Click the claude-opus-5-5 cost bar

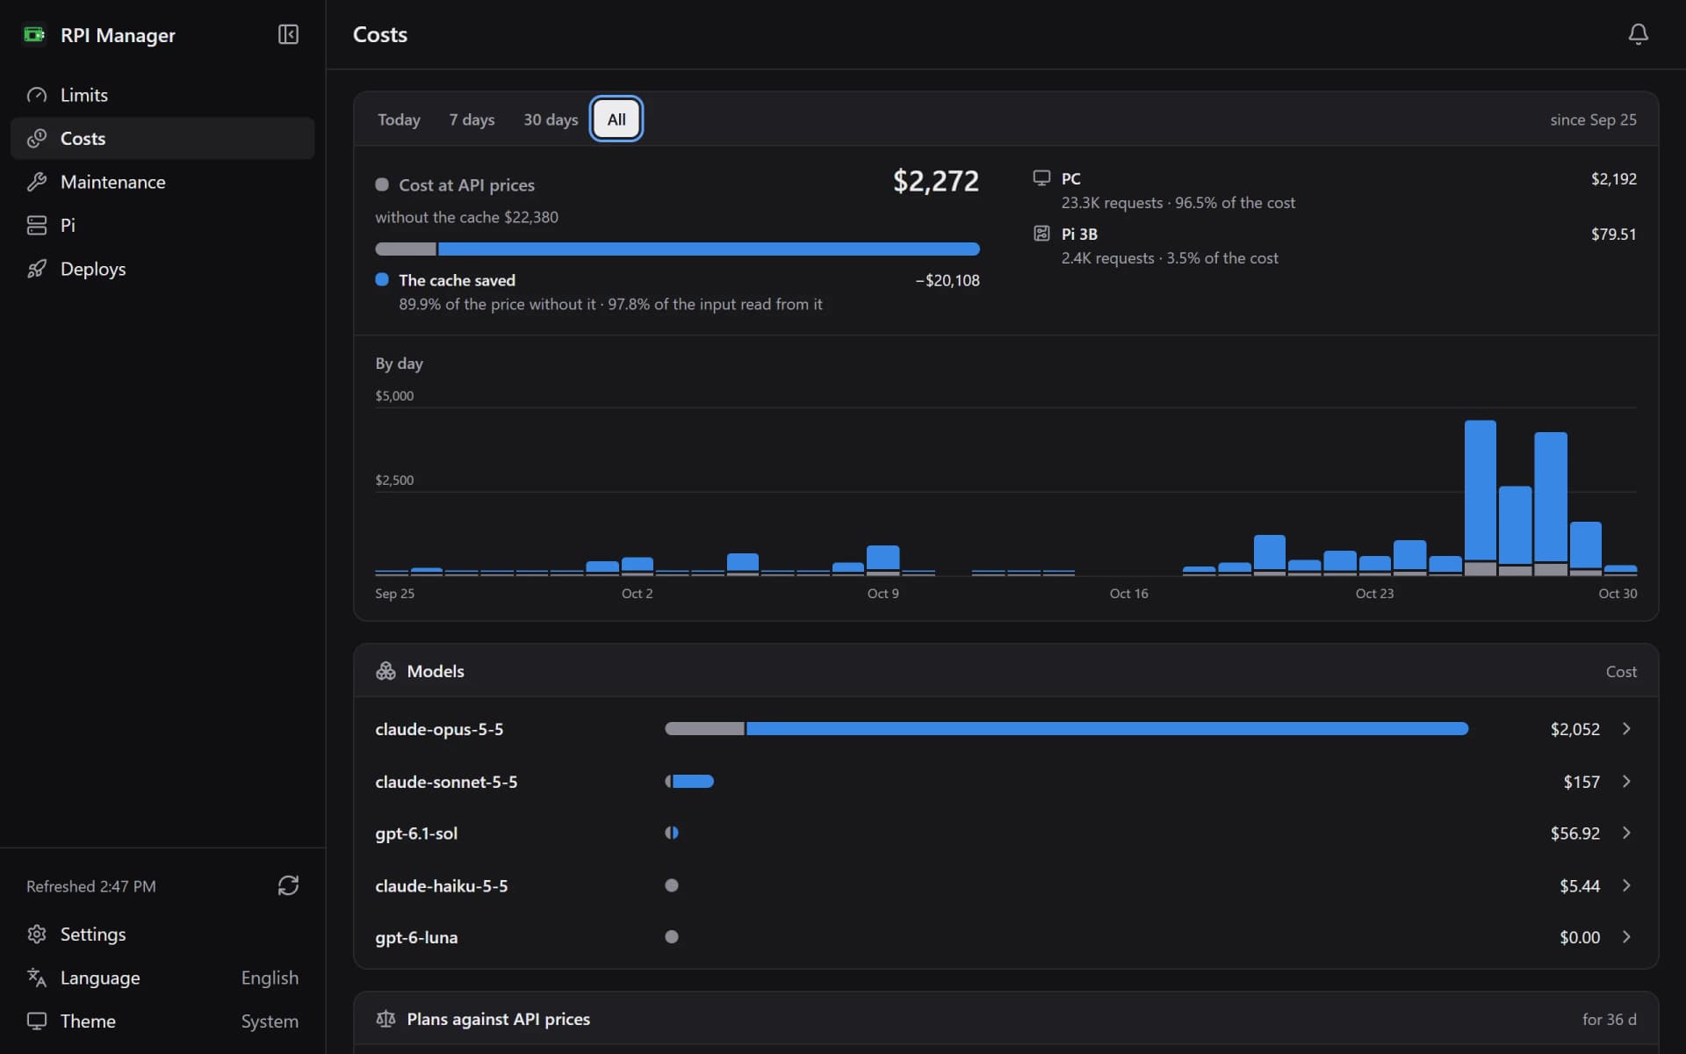[x=1066, y=729]
